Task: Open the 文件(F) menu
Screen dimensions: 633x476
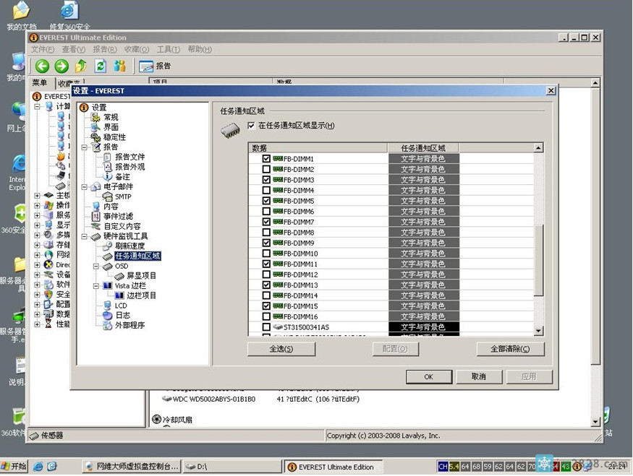Action: pyautogui.click(x=42, y=49)
